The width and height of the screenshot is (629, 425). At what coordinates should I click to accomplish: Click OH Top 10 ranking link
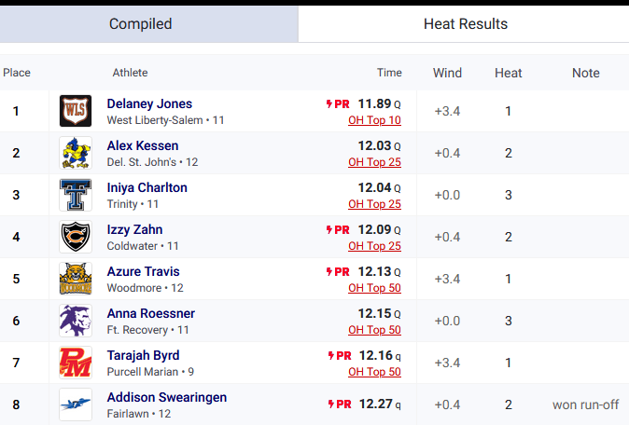click(374, 120)
